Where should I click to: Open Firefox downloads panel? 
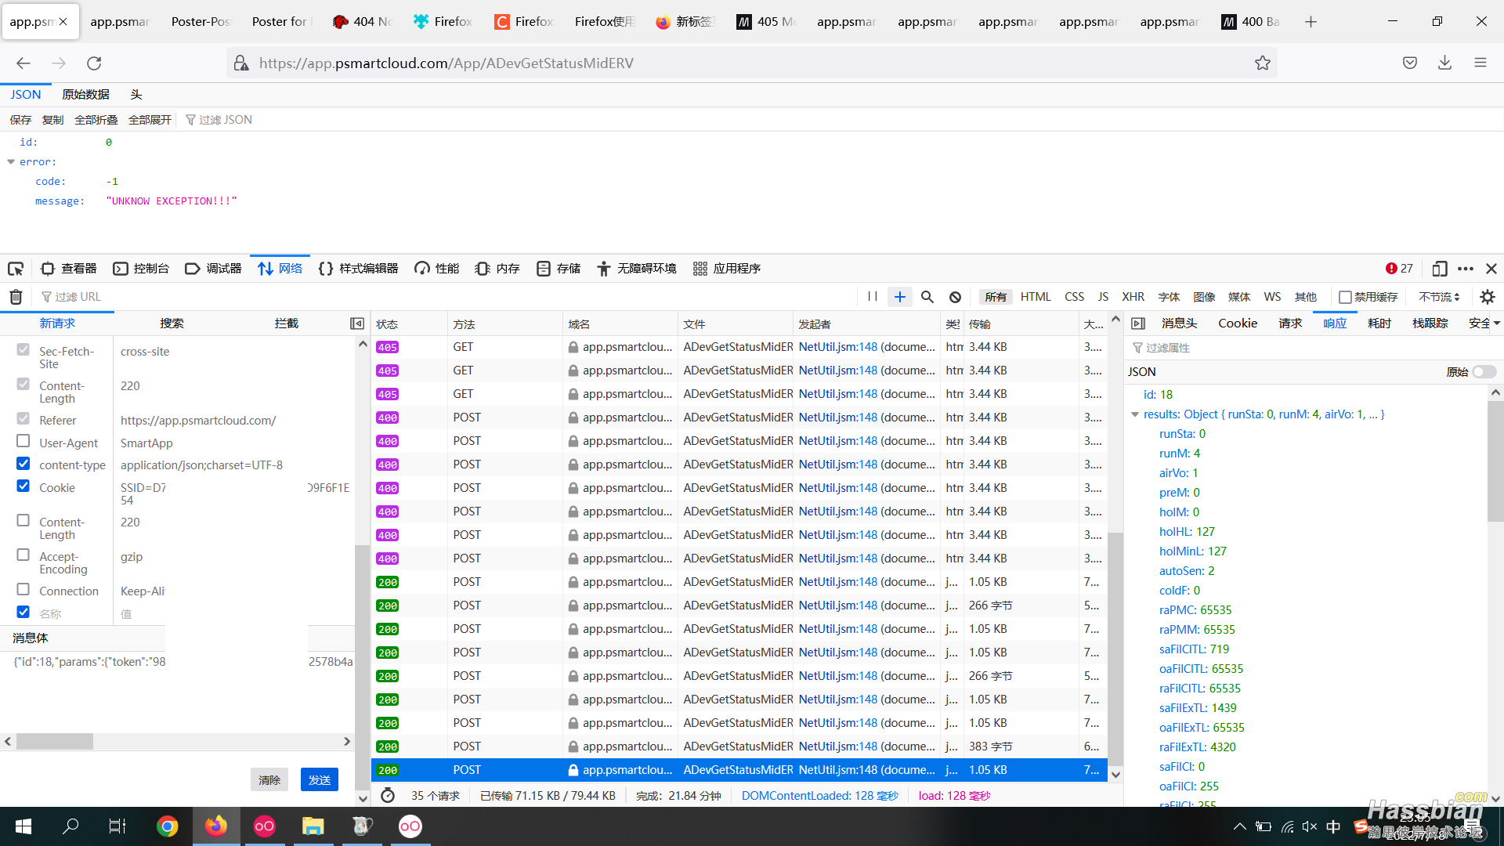click(1445, 63)
